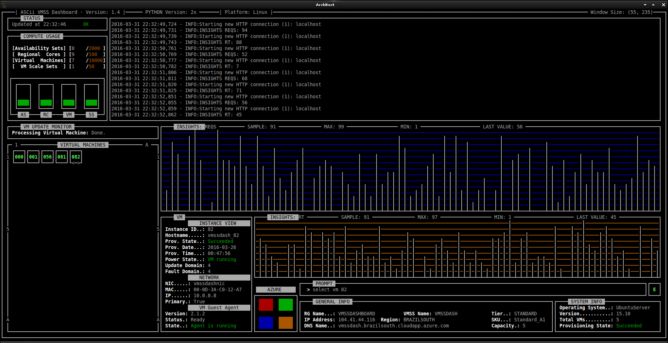
Task: Click virtual machine box 056
Action: [x=48, y=157]
